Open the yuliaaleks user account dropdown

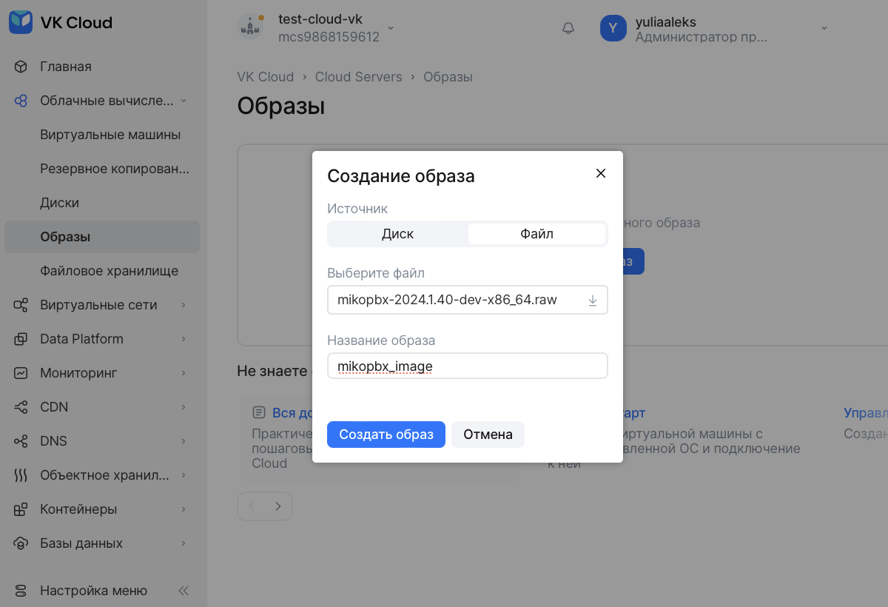tap(824, 28)
